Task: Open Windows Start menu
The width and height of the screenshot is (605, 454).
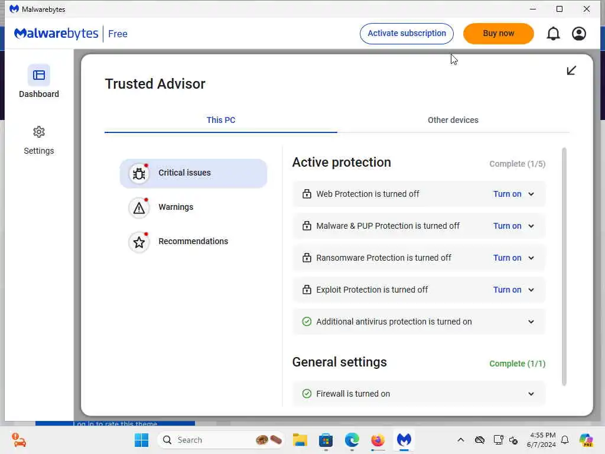Action: [141, 440]
